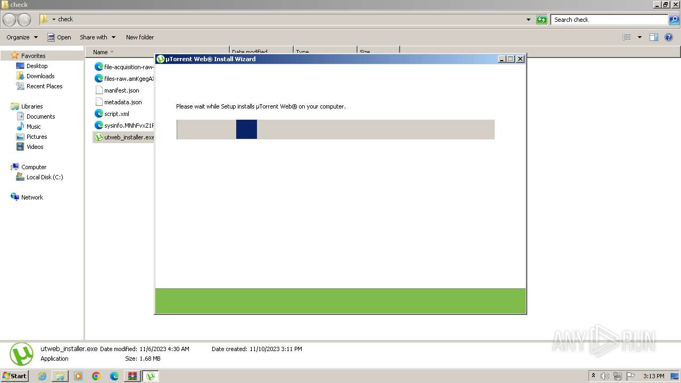
Task: Minimize the µTorrent Web Install Wizard
Action: pyautogui.click(x=502, y=59)
